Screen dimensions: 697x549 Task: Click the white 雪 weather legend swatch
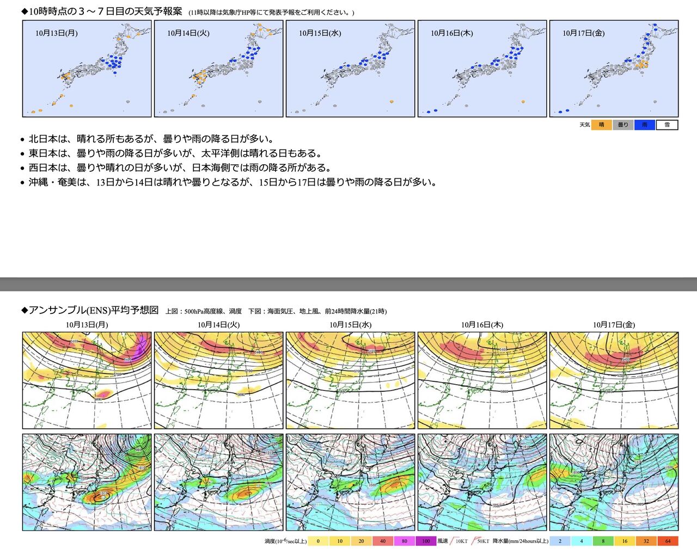pyautogui.click(x=667, y=125)
